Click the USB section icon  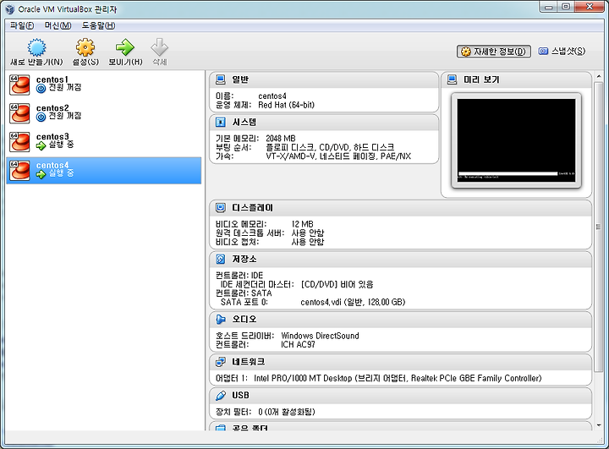221,396
